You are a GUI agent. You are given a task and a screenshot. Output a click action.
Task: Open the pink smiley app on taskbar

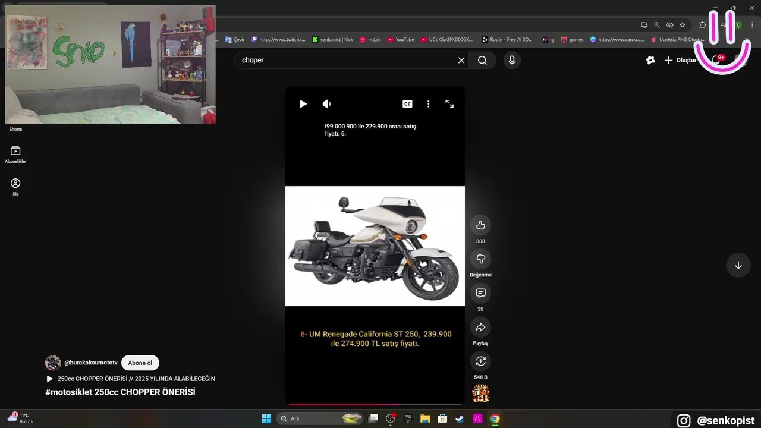click(477, 418)
